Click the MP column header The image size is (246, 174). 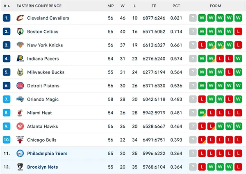point(110,6)
